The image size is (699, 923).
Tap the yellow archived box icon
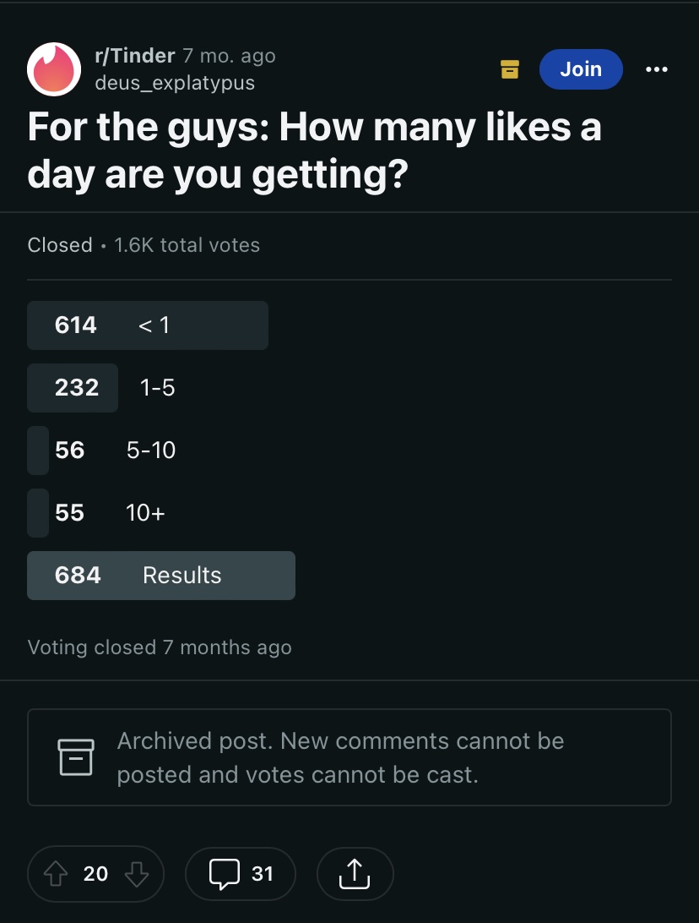click(510, 68)
